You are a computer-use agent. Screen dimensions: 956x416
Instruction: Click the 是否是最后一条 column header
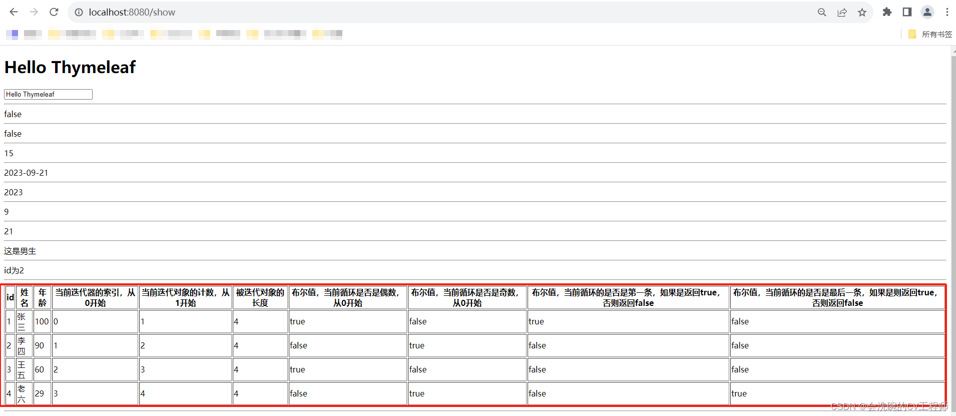coord(837,297)
